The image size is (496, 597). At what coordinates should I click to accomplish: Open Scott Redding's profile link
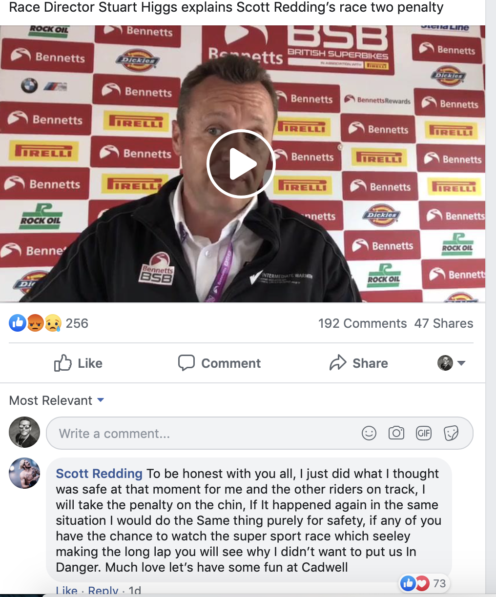click(x=99, y=474)
